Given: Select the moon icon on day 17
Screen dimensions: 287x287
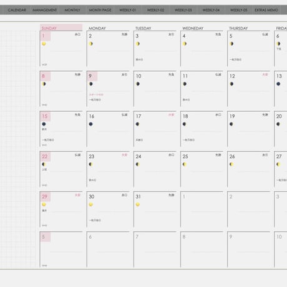Looking at the screenshot, I should coord(138,124).
